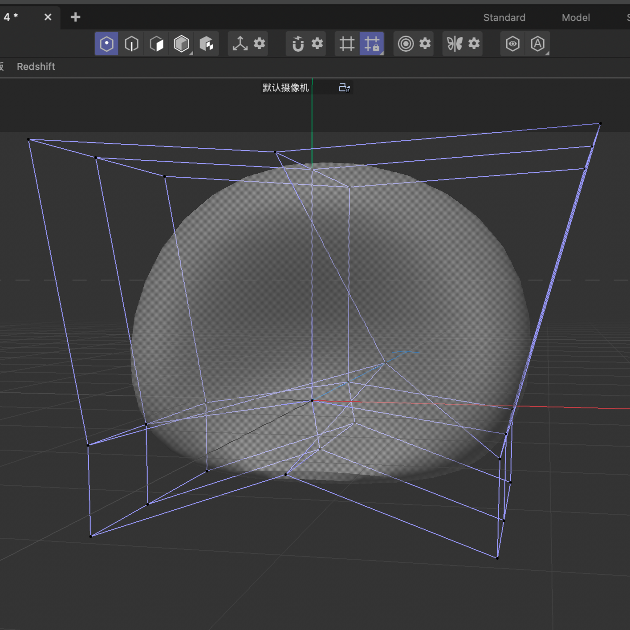Open the Redshift menu

pos(36,66)
